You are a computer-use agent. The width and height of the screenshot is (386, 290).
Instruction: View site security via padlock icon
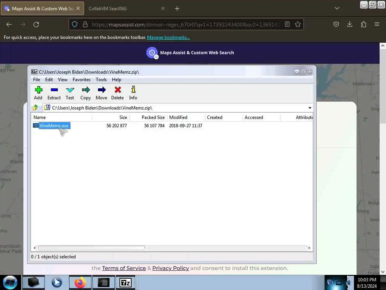[85, 24]
